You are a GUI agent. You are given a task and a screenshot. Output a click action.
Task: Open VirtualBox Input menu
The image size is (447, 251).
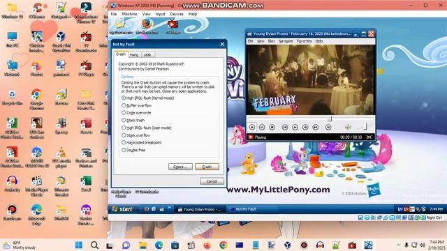(x=160, y=14)
